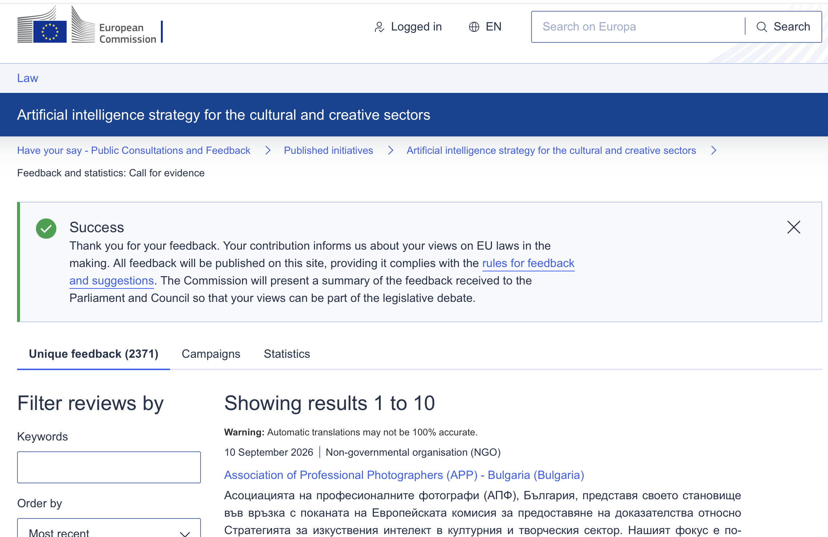Click the blue page title banner text
The height and width of the screenshot is (537, 828).
[x=223, y=115]
